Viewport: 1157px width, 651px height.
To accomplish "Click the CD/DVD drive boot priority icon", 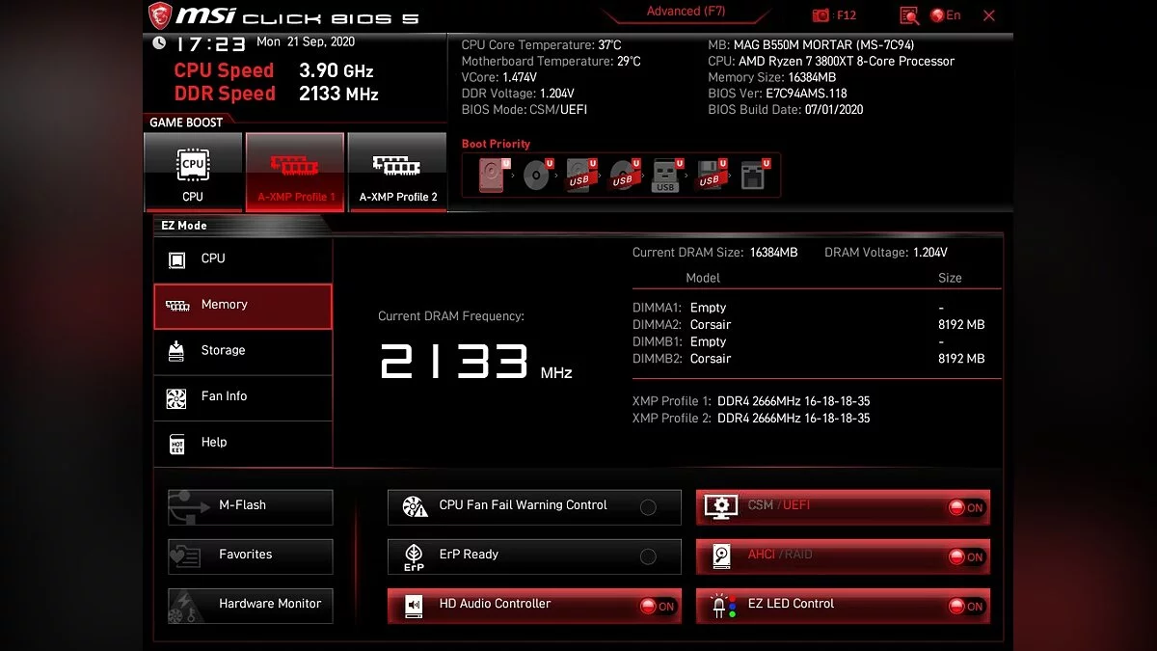I will click(536, 176).
